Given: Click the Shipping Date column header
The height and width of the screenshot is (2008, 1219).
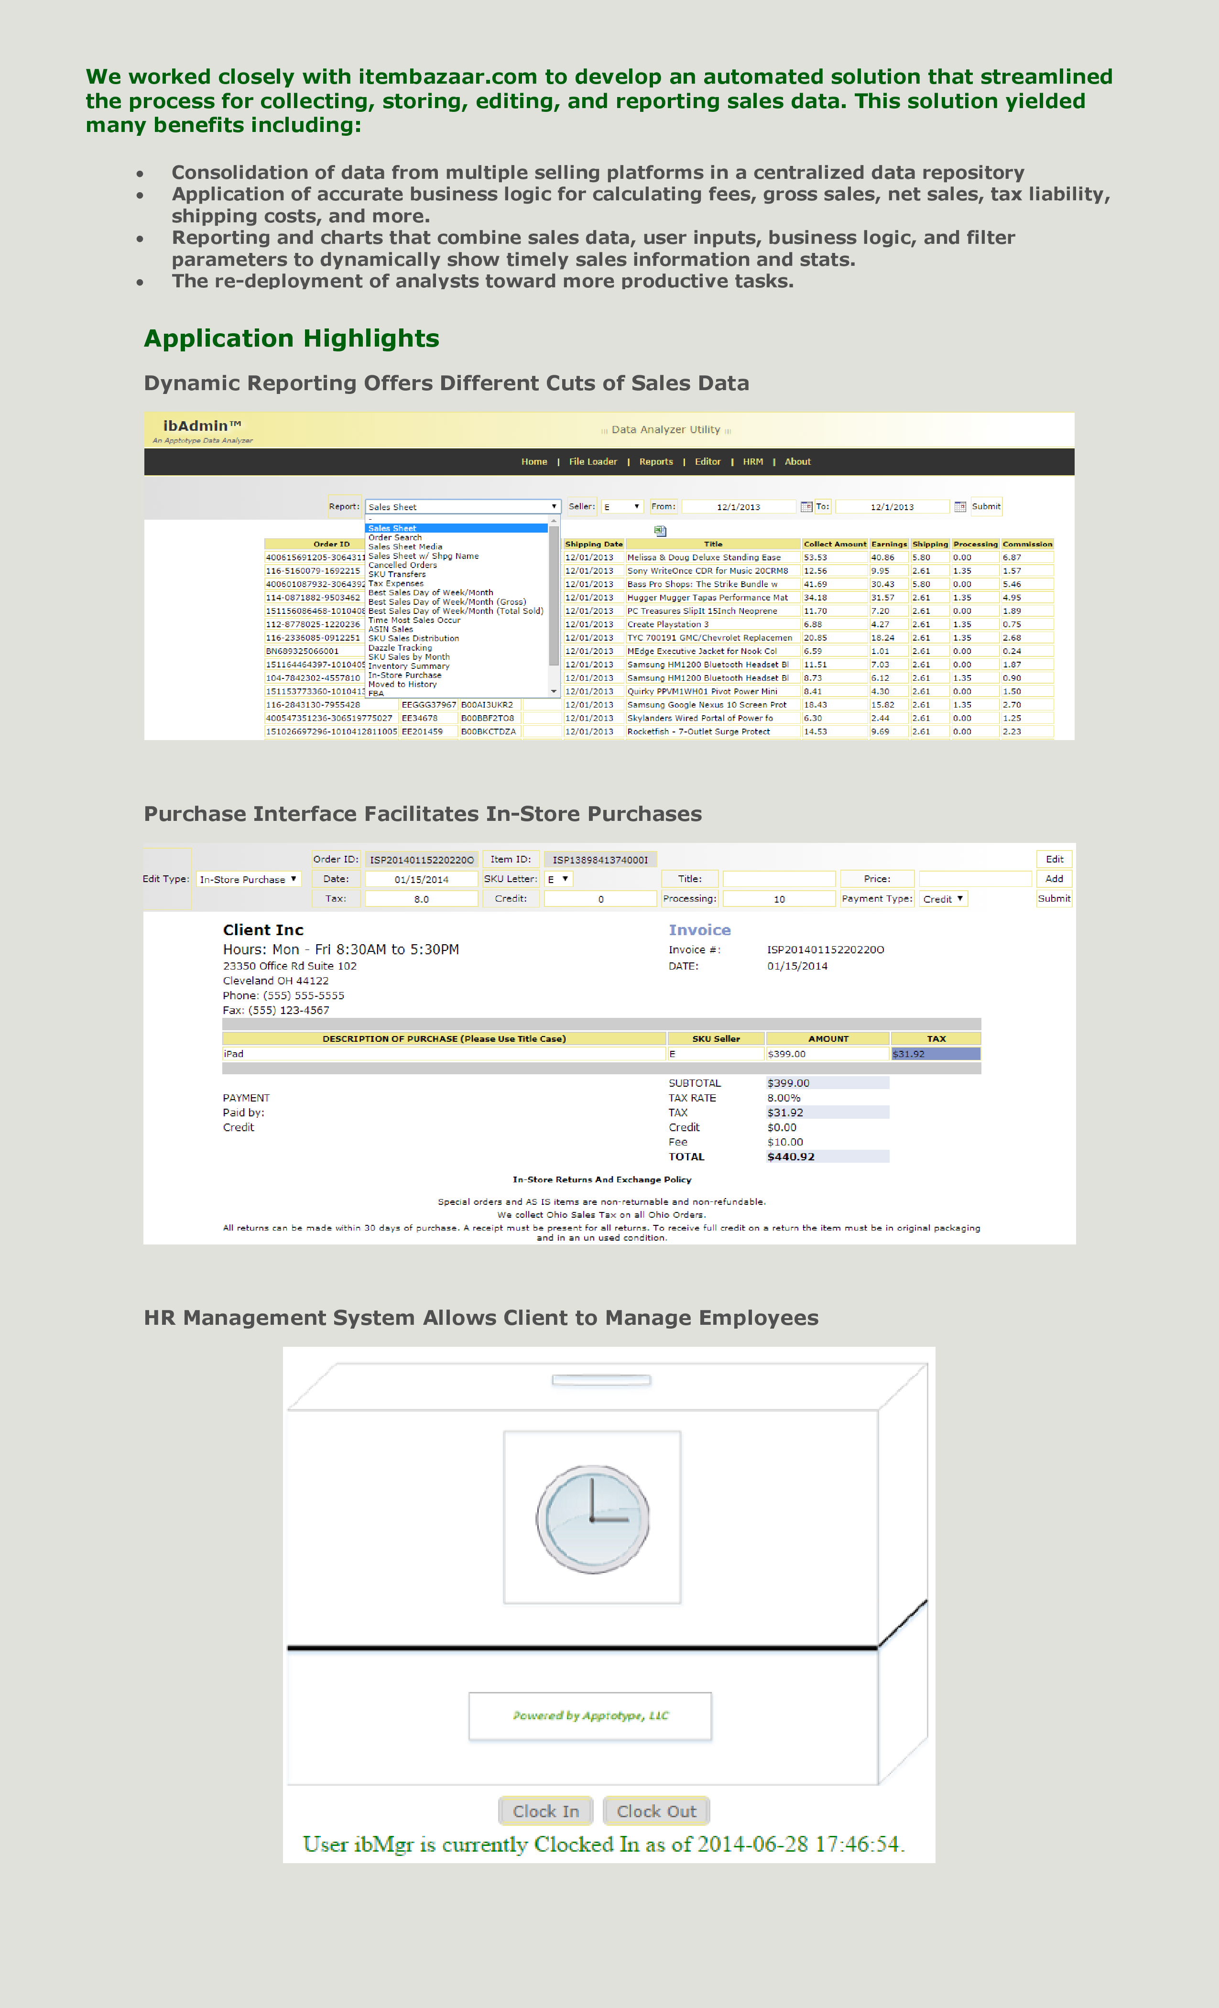Looking at the screenshot, I should click(x=593, y=545).
